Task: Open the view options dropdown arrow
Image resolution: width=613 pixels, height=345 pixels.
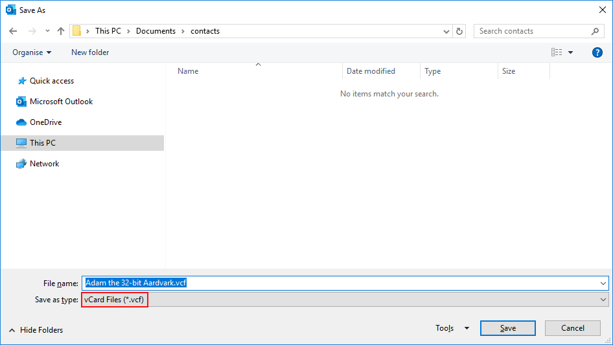Action: (x=570, y=52)
